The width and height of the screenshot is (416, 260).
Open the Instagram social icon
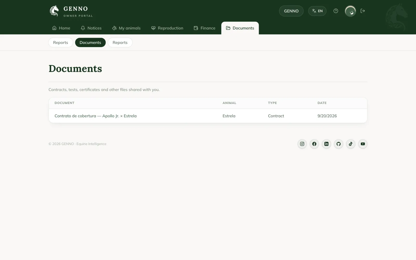pyautogui.click(x=302, y=144)
